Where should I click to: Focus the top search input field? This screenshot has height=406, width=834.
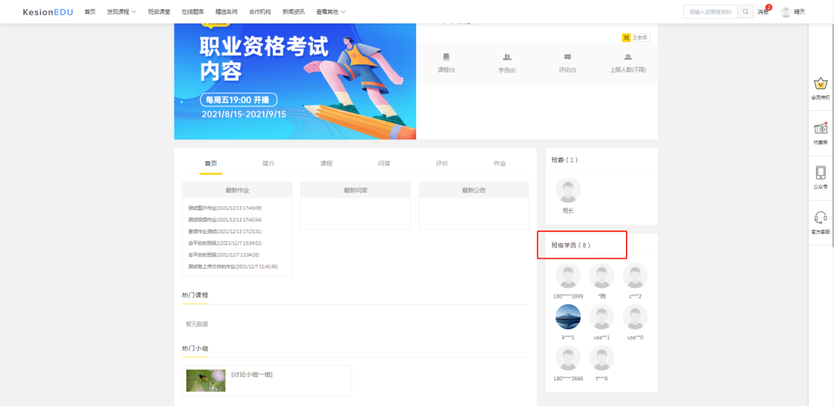pyautogui.click(x=711, y=12)
